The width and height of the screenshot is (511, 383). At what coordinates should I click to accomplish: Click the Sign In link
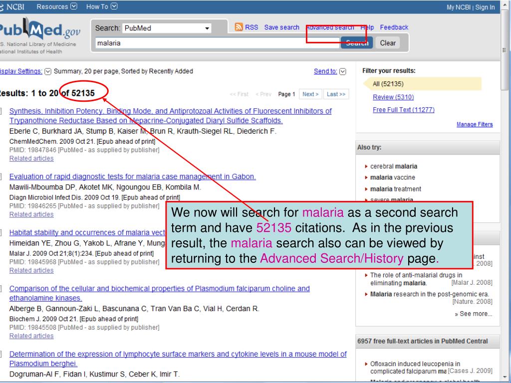pos(485,7)
